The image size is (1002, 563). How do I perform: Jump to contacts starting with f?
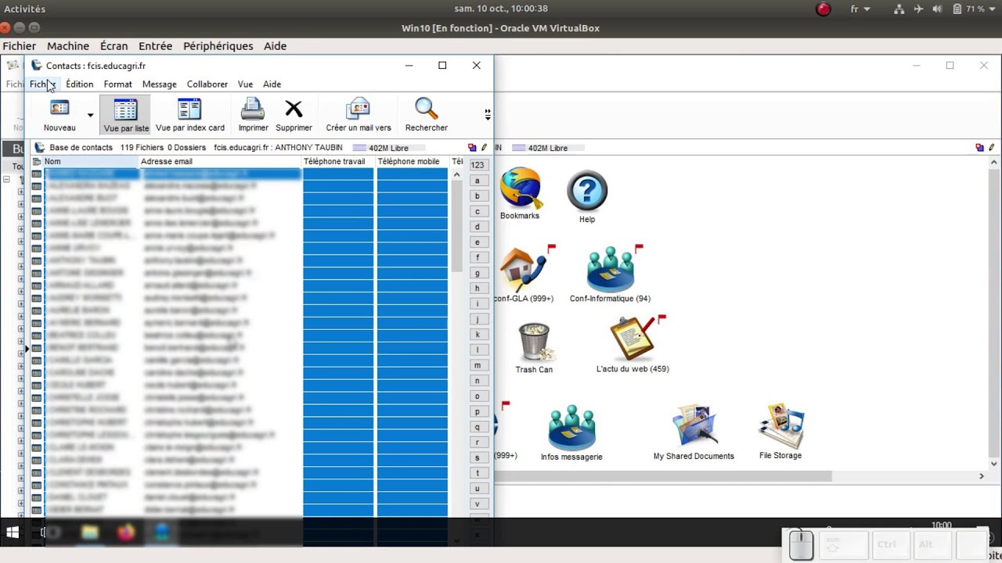[478, 257]
